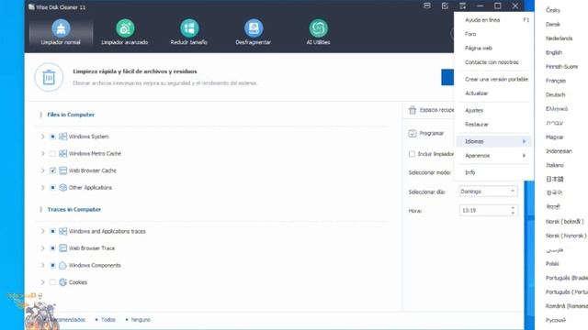Open the Reducir tamaño tool

tap(189, 33)
